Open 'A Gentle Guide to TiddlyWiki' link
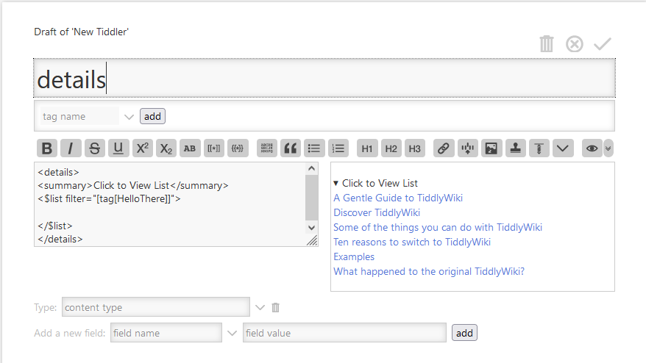The height and width of the screenshot is (363, 646). click(x=398, y=198)
